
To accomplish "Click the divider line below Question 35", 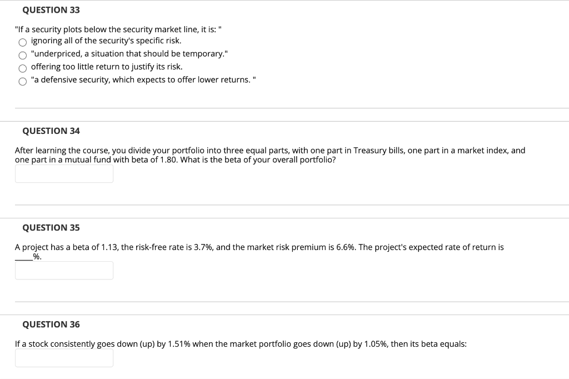I will (x=284, y=301).
